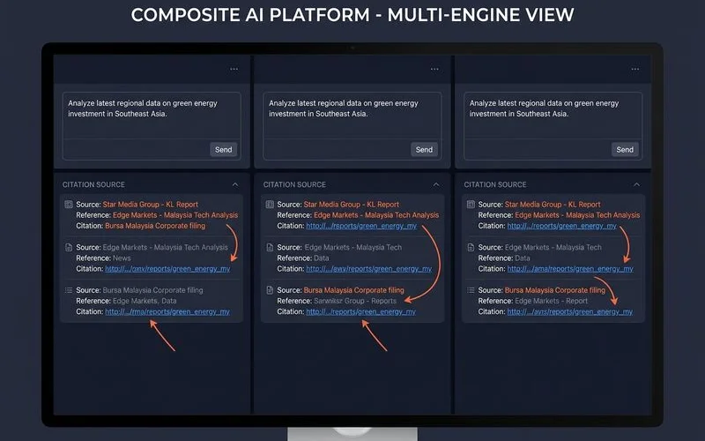The image size is (705, 441).
Task: Select middle panel's 'Star Media Group - KL Report' text
Action: (x=351, y=205)
